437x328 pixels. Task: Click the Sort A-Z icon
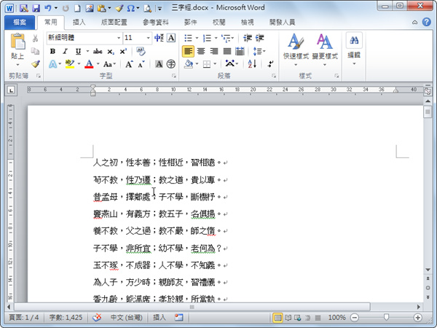point(252,64)
